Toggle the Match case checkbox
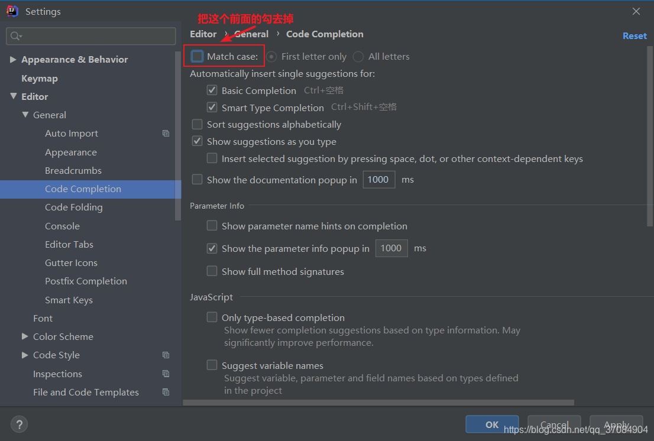 point(197,56)
